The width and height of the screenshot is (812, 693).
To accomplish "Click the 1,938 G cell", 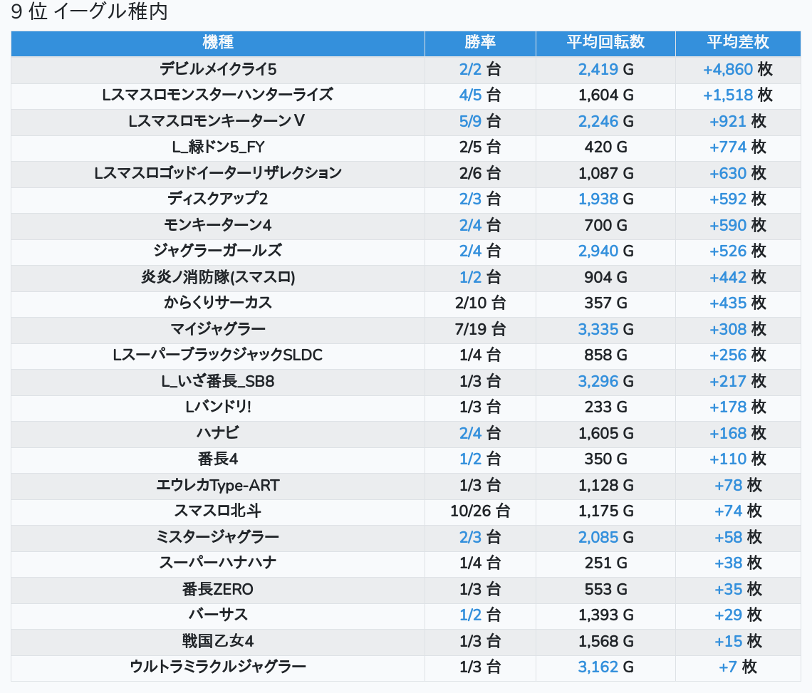I will pos(605,199).
